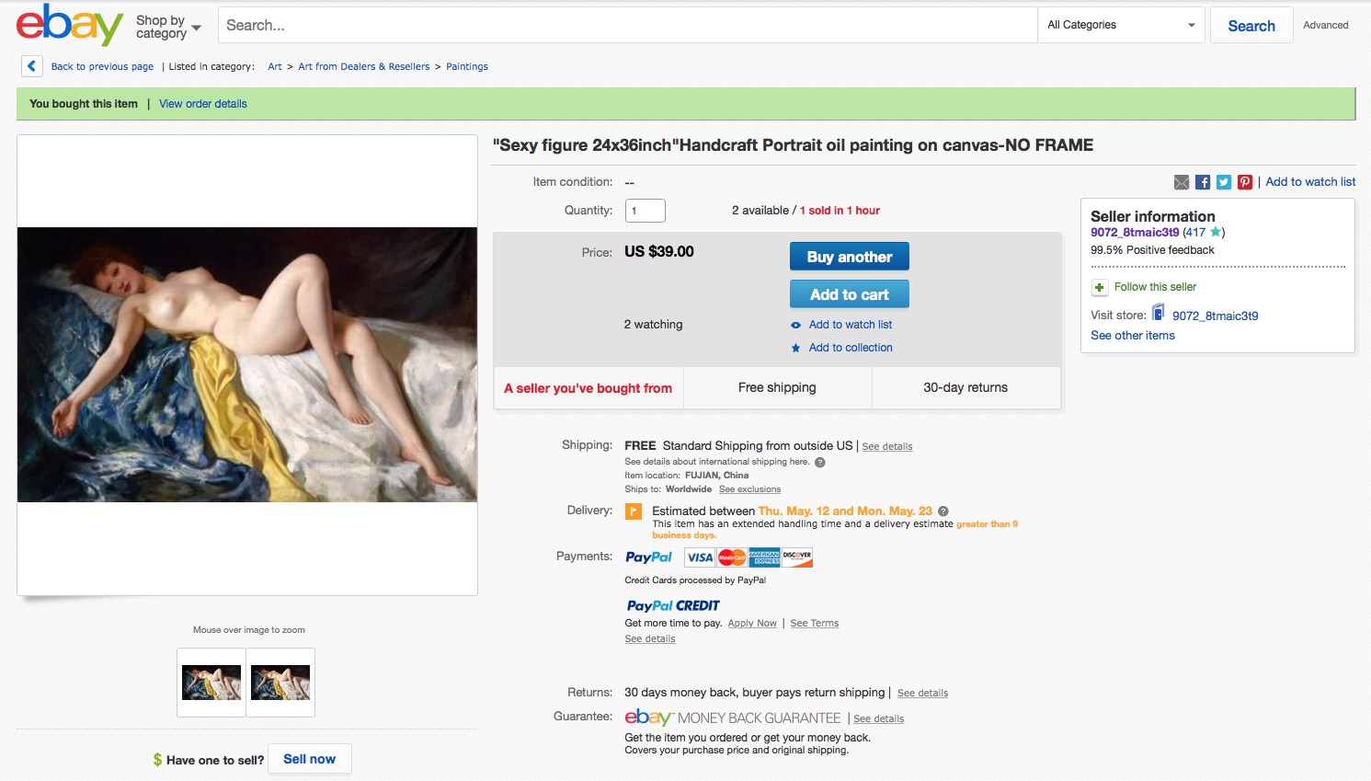Open the All Categories dropdown
The image size is (1371, 781).
[x=1121, y=26]
